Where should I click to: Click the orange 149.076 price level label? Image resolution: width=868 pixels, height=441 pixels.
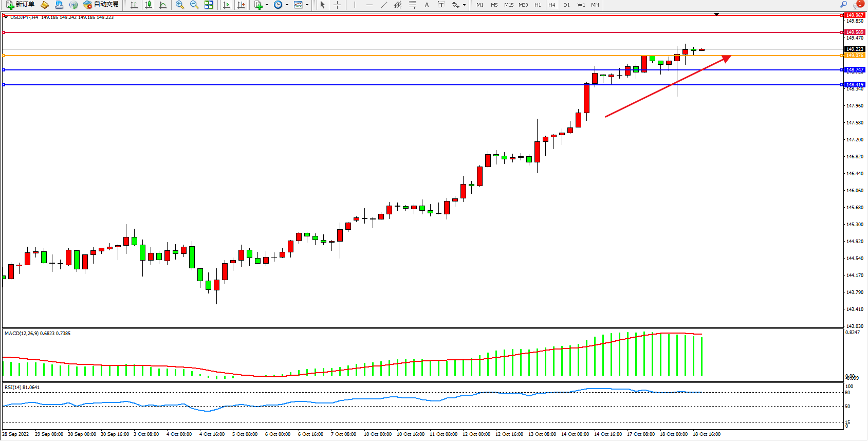(x=855, y=56)
